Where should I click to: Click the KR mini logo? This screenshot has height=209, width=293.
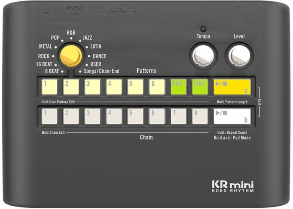click(233, 185)
